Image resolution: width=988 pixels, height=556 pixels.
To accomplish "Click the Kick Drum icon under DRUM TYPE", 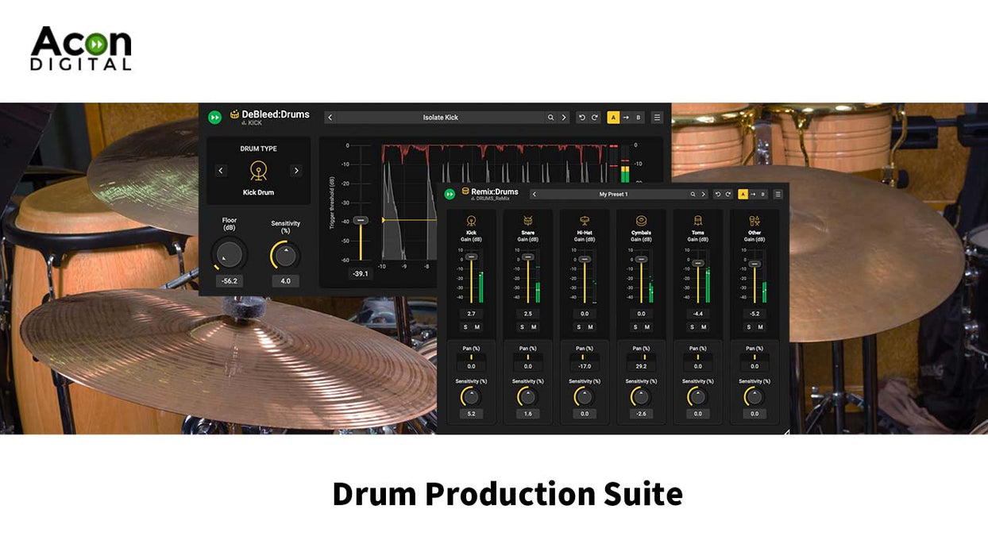I will [x=257, y=170].
